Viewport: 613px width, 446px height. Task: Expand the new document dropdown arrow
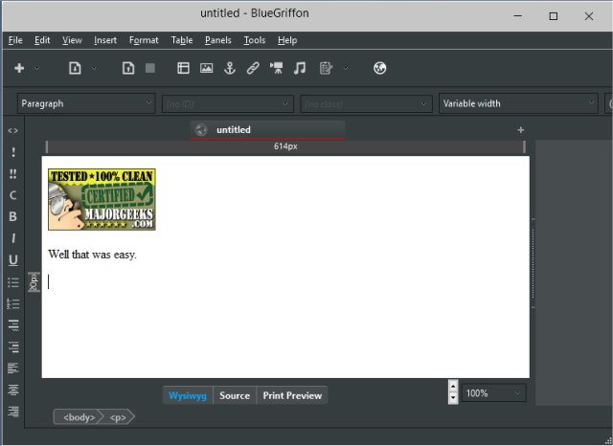click(36, 68)
